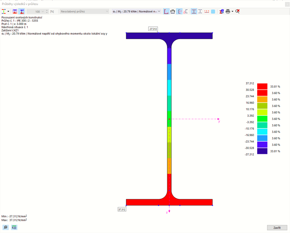Click the red 1 2 3 numbering icon
This screenshot has height=233, width=290.
coord(206,11)
